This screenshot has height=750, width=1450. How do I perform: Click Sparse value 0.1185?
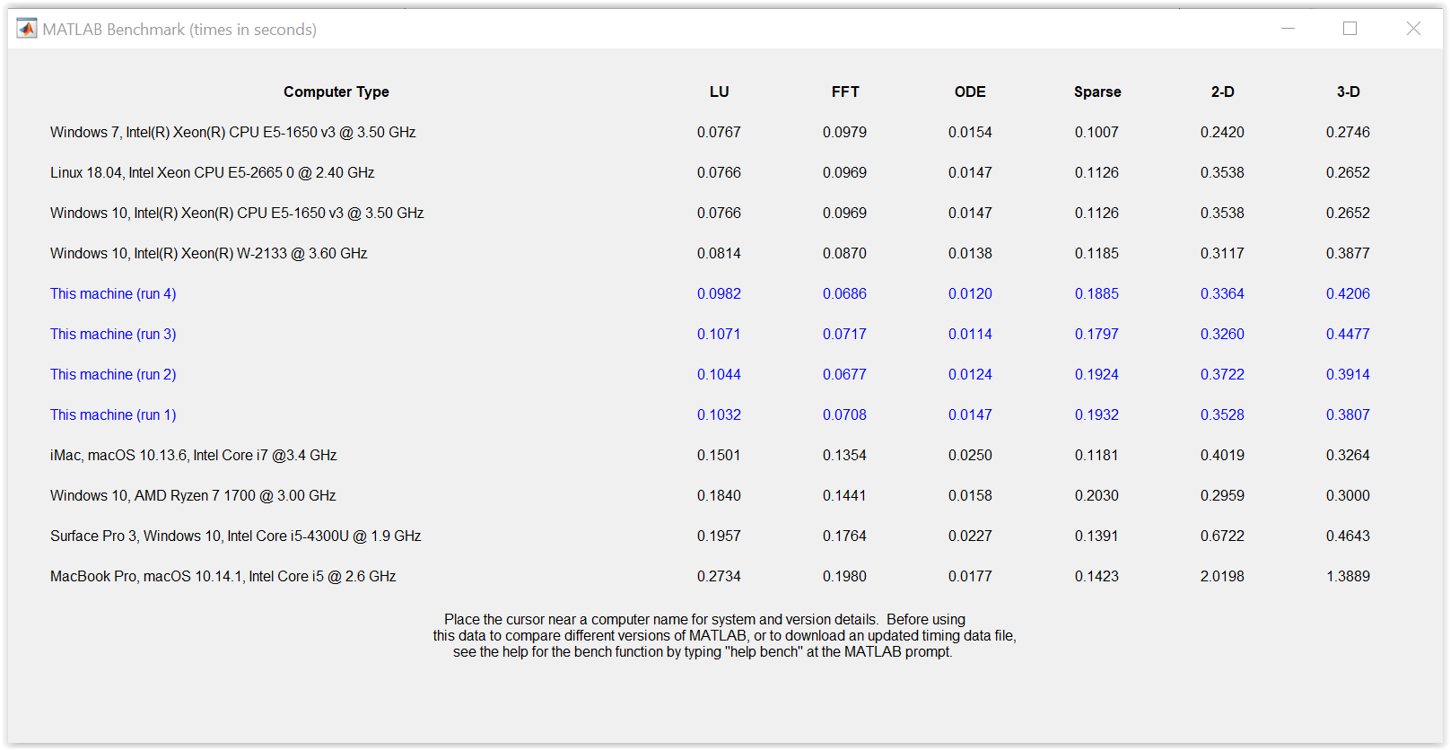1097,253
